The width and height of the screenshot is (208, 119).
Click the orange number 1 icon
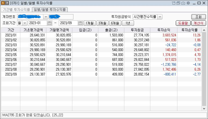point(2,3)
